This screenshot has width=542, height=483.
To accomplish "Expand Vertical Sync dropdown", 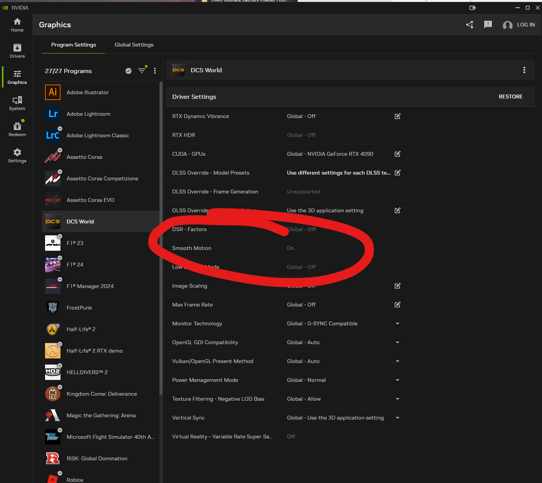I will pyautogui.click(x=398, y=418).
